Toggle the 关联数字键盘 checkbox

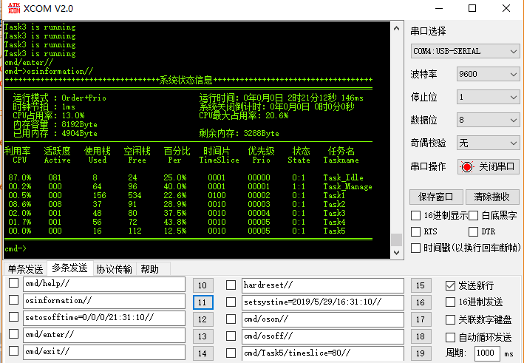coord(451,320)
